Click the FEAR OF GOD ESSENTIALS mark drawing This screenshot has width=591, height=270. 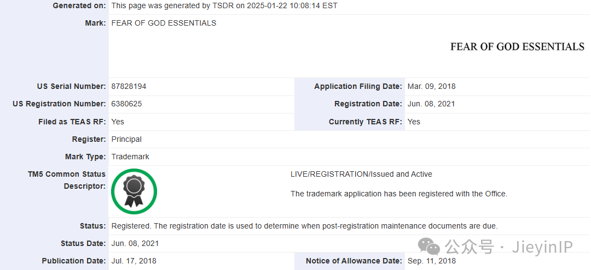click(517, 47)
